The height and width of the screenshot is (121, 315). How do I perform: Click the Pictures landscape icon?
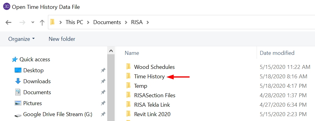18,103
